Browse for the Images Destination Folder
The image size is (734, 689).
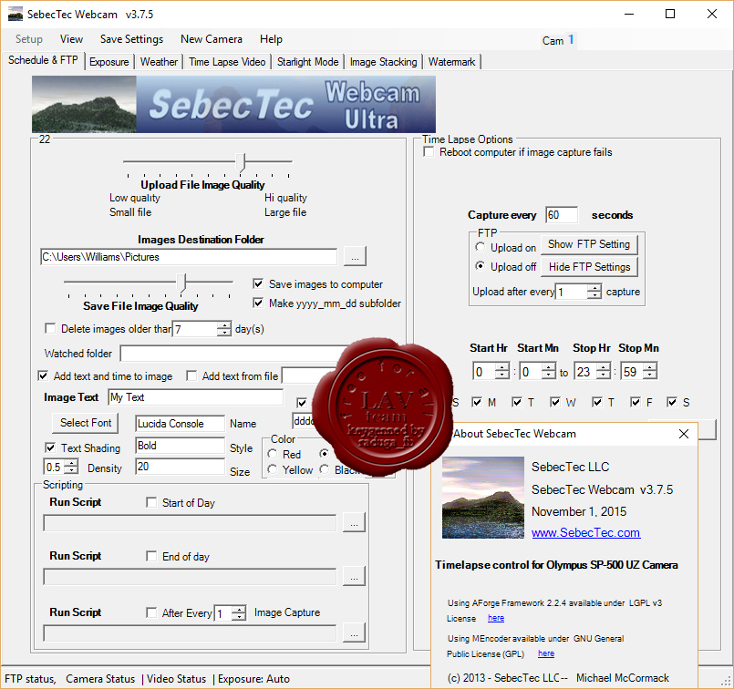(355, 256)
